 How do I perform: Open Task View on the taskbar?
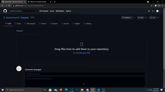(45, 90)
